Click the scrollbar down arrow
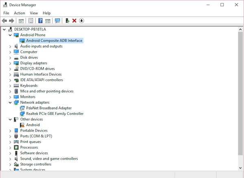 click(x=240, y=168)
